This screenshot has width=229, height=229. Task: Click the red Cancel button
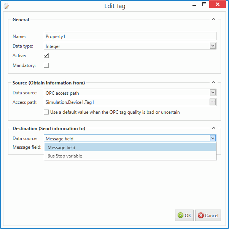pos(208,215)
